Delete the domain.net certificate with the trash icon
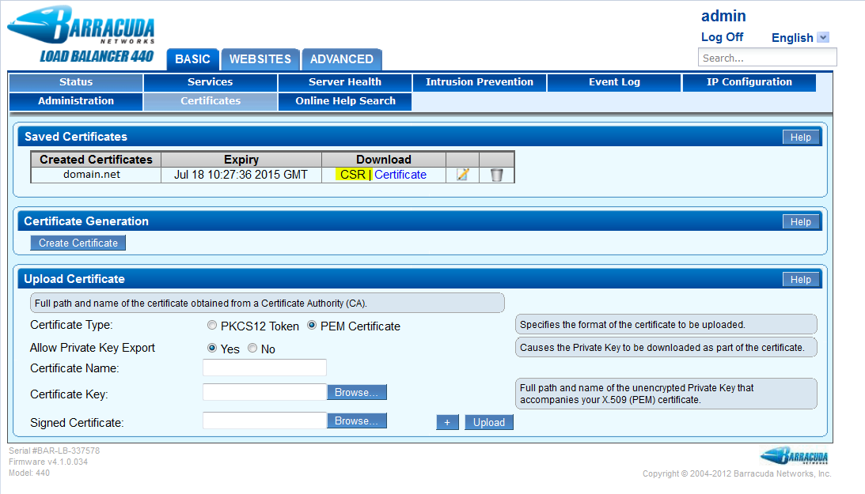The width and height of the screenshot is (865, 494). (496, 175)
